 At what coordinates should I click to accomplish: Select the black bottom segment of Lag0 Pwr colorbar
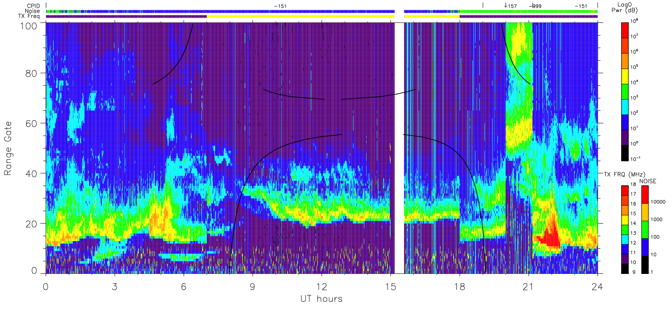click(x=625, y=153)
